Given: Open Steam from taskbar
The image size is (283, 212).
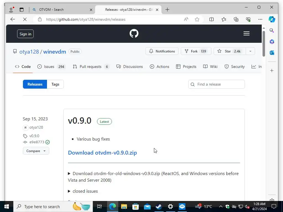Looking at the screenshot, I should [x=159, y=206].
